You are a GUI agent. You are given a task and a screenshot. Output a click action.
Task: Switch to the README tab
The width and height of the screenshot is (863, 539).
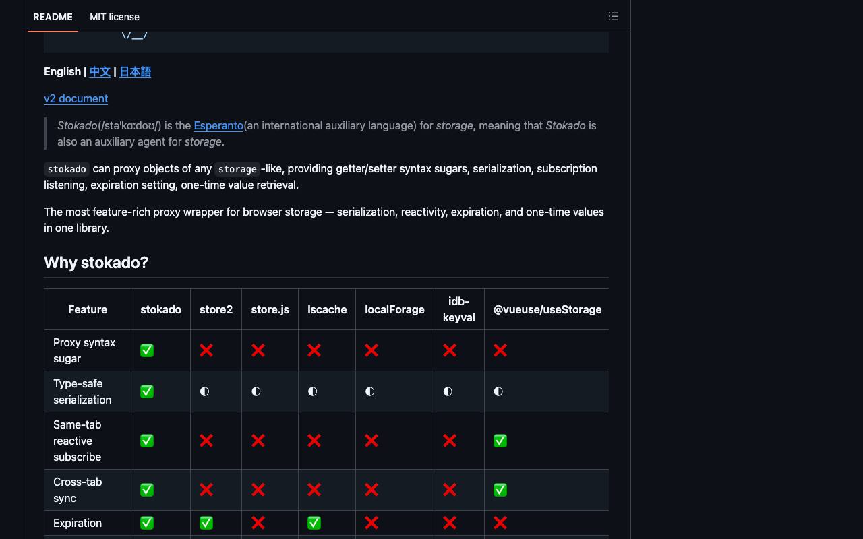(53, 17)
